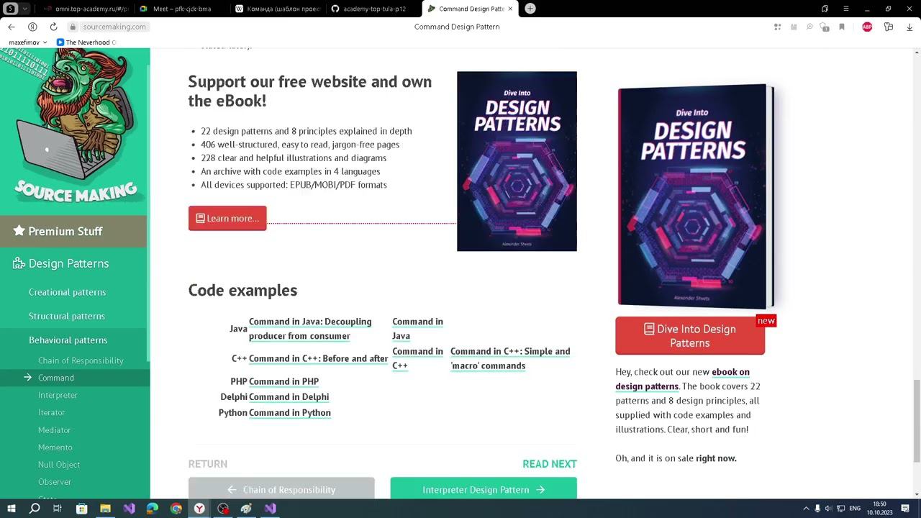
Task: Select Observer in sidebar
Action: pos(55,482)
